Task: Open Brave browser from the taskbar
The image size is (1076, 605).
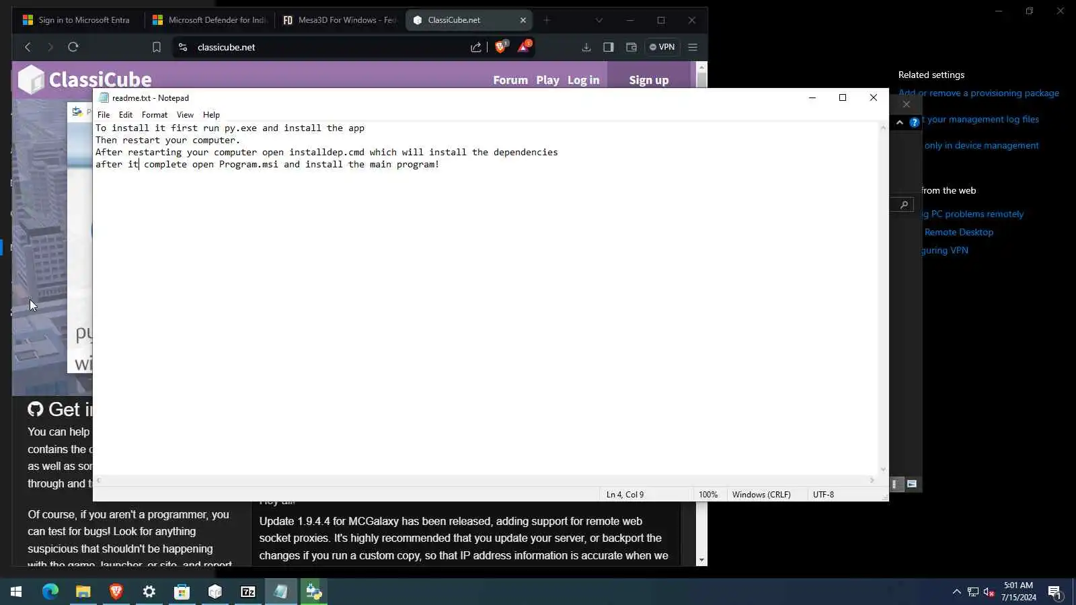Action: 116,592
